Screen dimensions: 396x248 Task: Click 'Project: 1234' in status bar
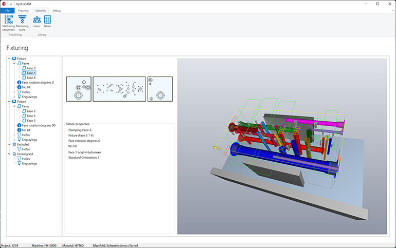click(10, 245)
